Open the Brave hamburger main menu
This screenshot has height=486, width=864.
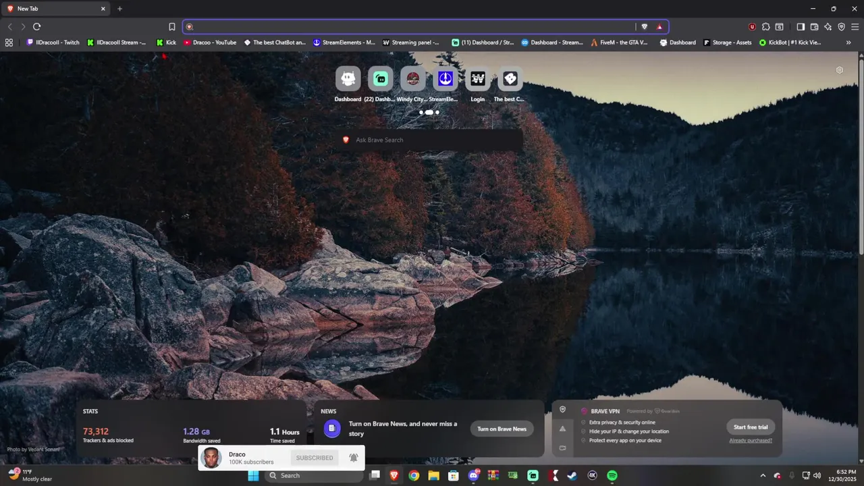(854, 27)
